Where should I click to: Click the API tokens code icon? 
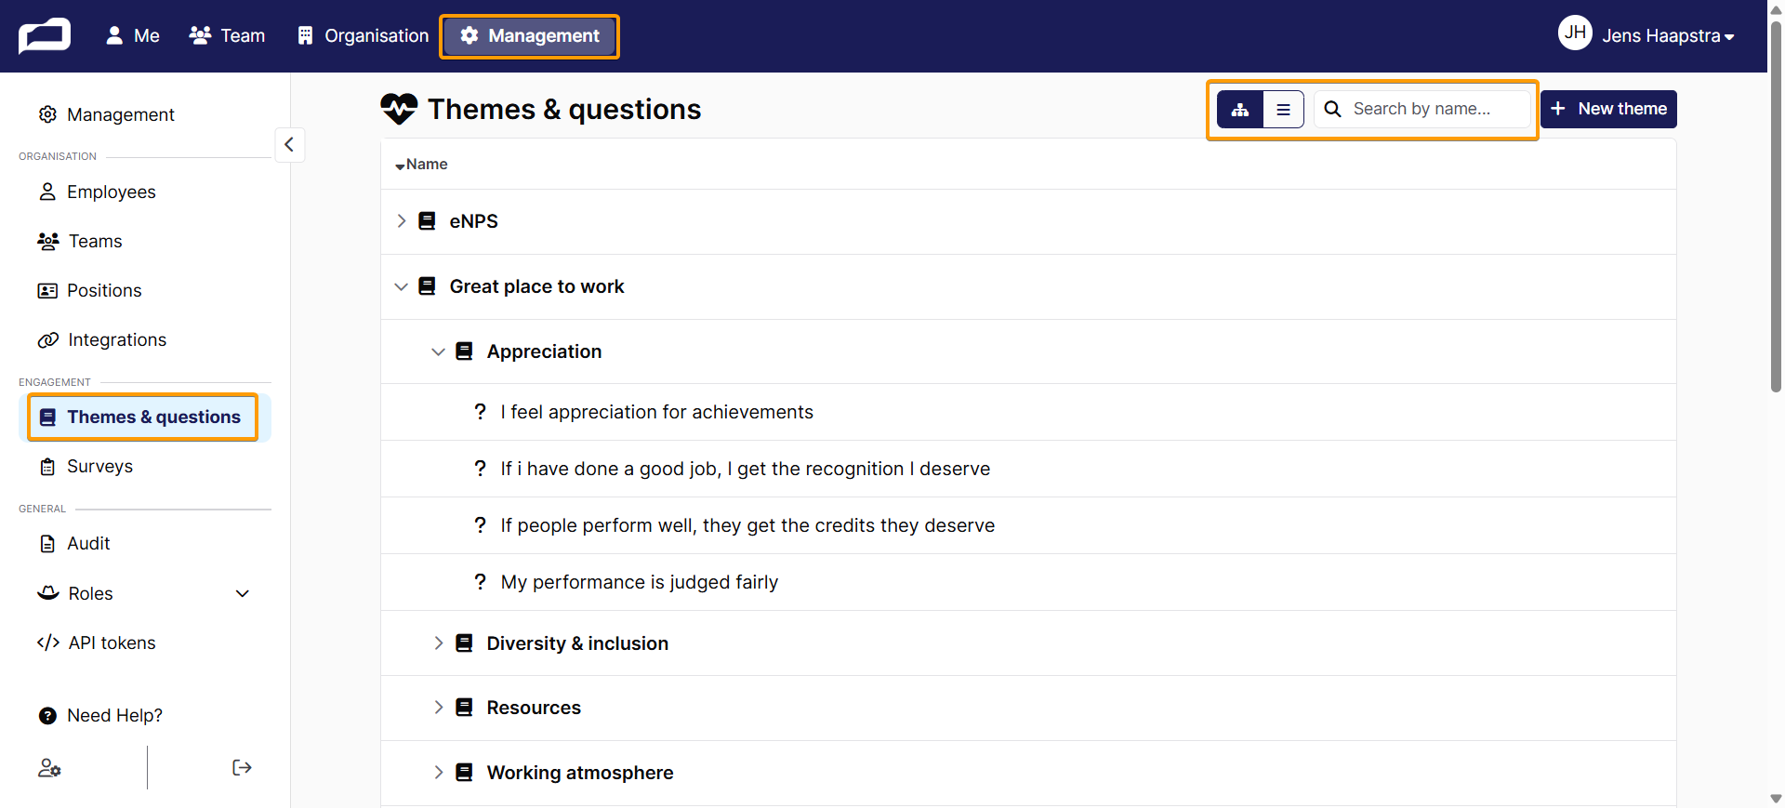[48, 642]
